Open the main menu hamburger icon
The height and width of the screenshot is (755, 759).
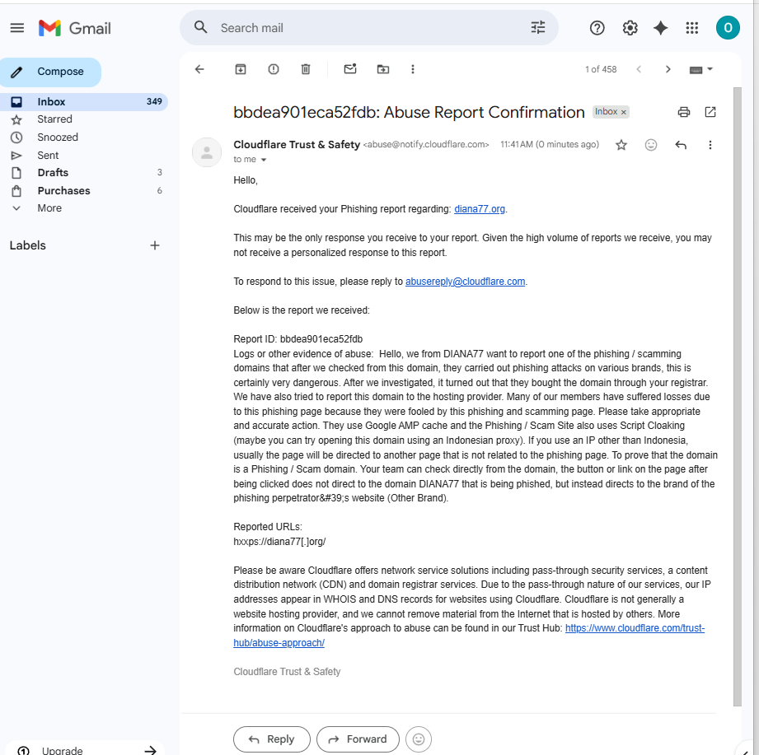pos(17,28)
